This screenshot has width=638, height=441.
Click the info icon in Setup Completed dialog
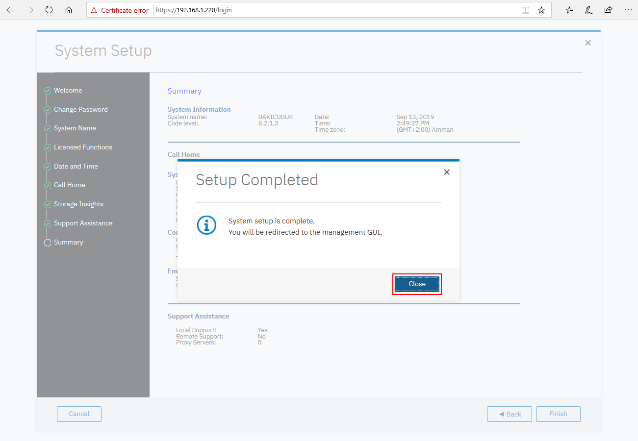click(206, 225)
